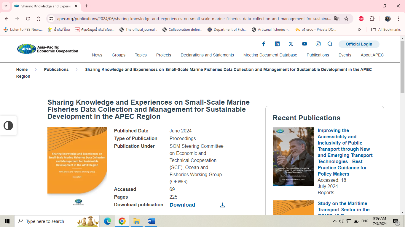Screen dimensions: 405x227
Task: Open Google Chrome from taskbar
Action: click(x=122, y=221)
